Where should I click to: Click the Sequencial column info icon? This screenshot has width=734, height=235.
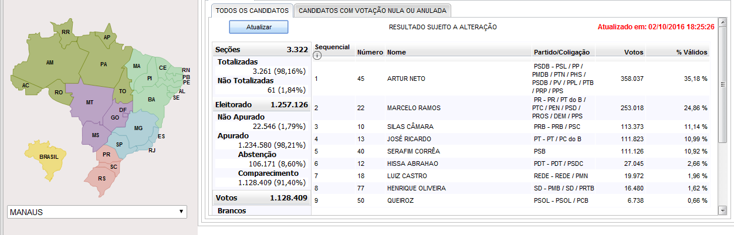pyautogui.click(x=319, y=56)
